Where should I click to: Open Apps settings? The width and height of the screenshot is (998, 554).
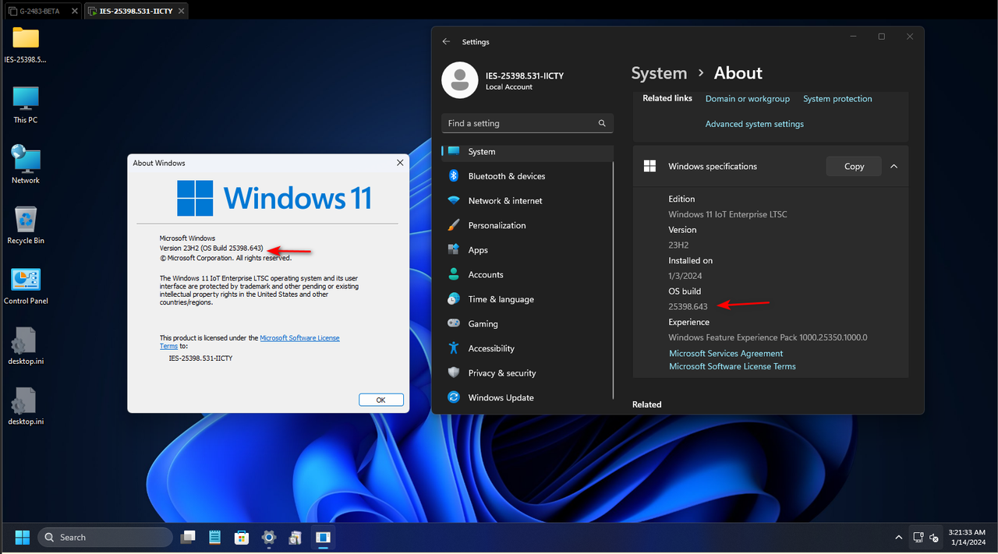(527, 250)
